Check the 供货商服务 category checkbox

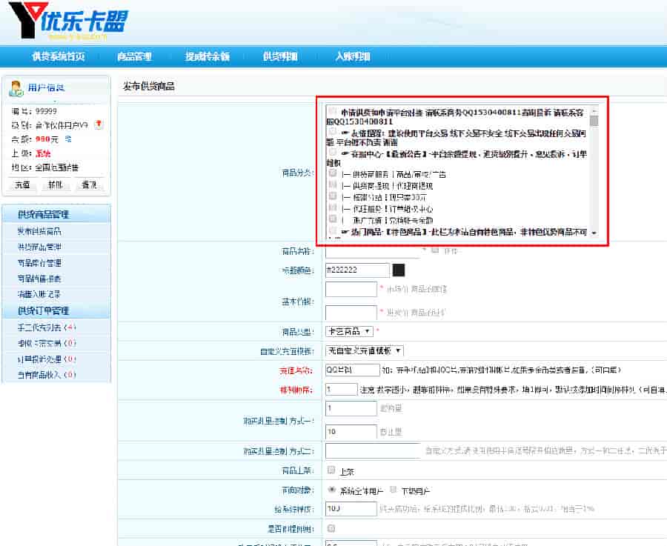point(333,173)
